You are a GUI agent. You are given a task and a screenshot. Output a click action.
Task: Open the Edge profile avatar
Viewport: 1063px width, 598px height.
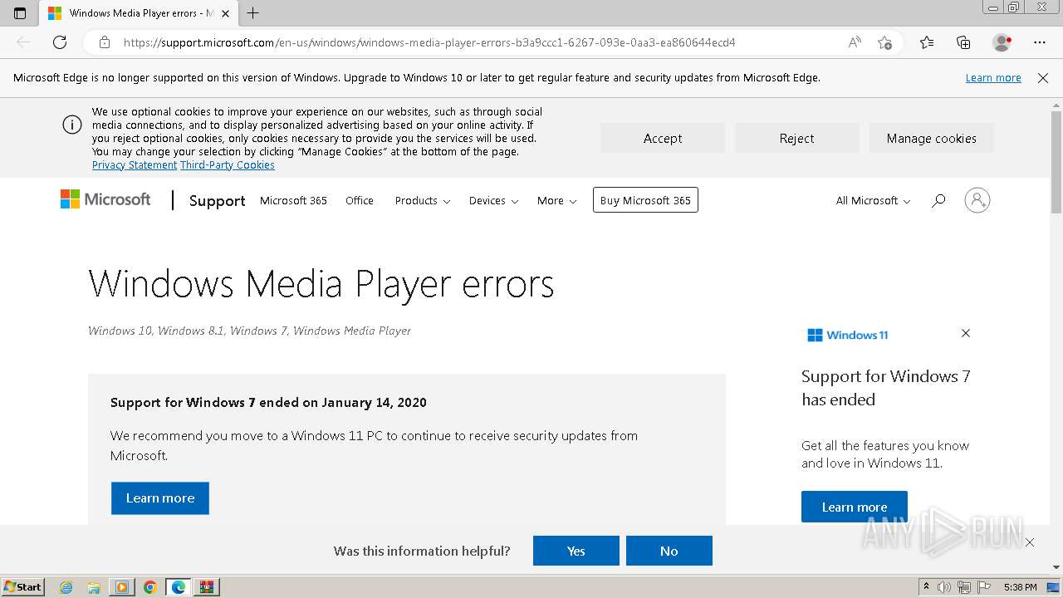pyautogui.click(x=1002, y=42)
